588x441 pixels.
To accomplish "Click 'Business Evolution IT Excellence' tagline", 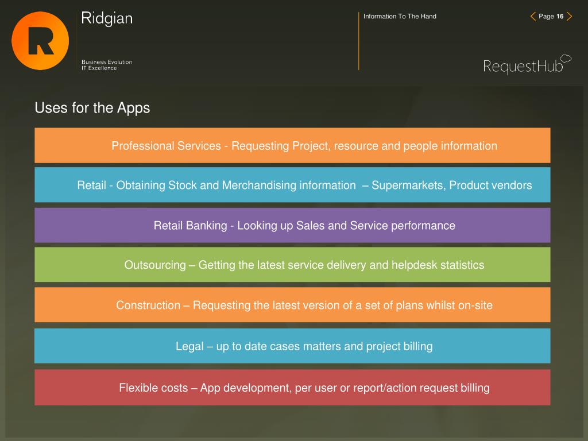I will point(107,65).
